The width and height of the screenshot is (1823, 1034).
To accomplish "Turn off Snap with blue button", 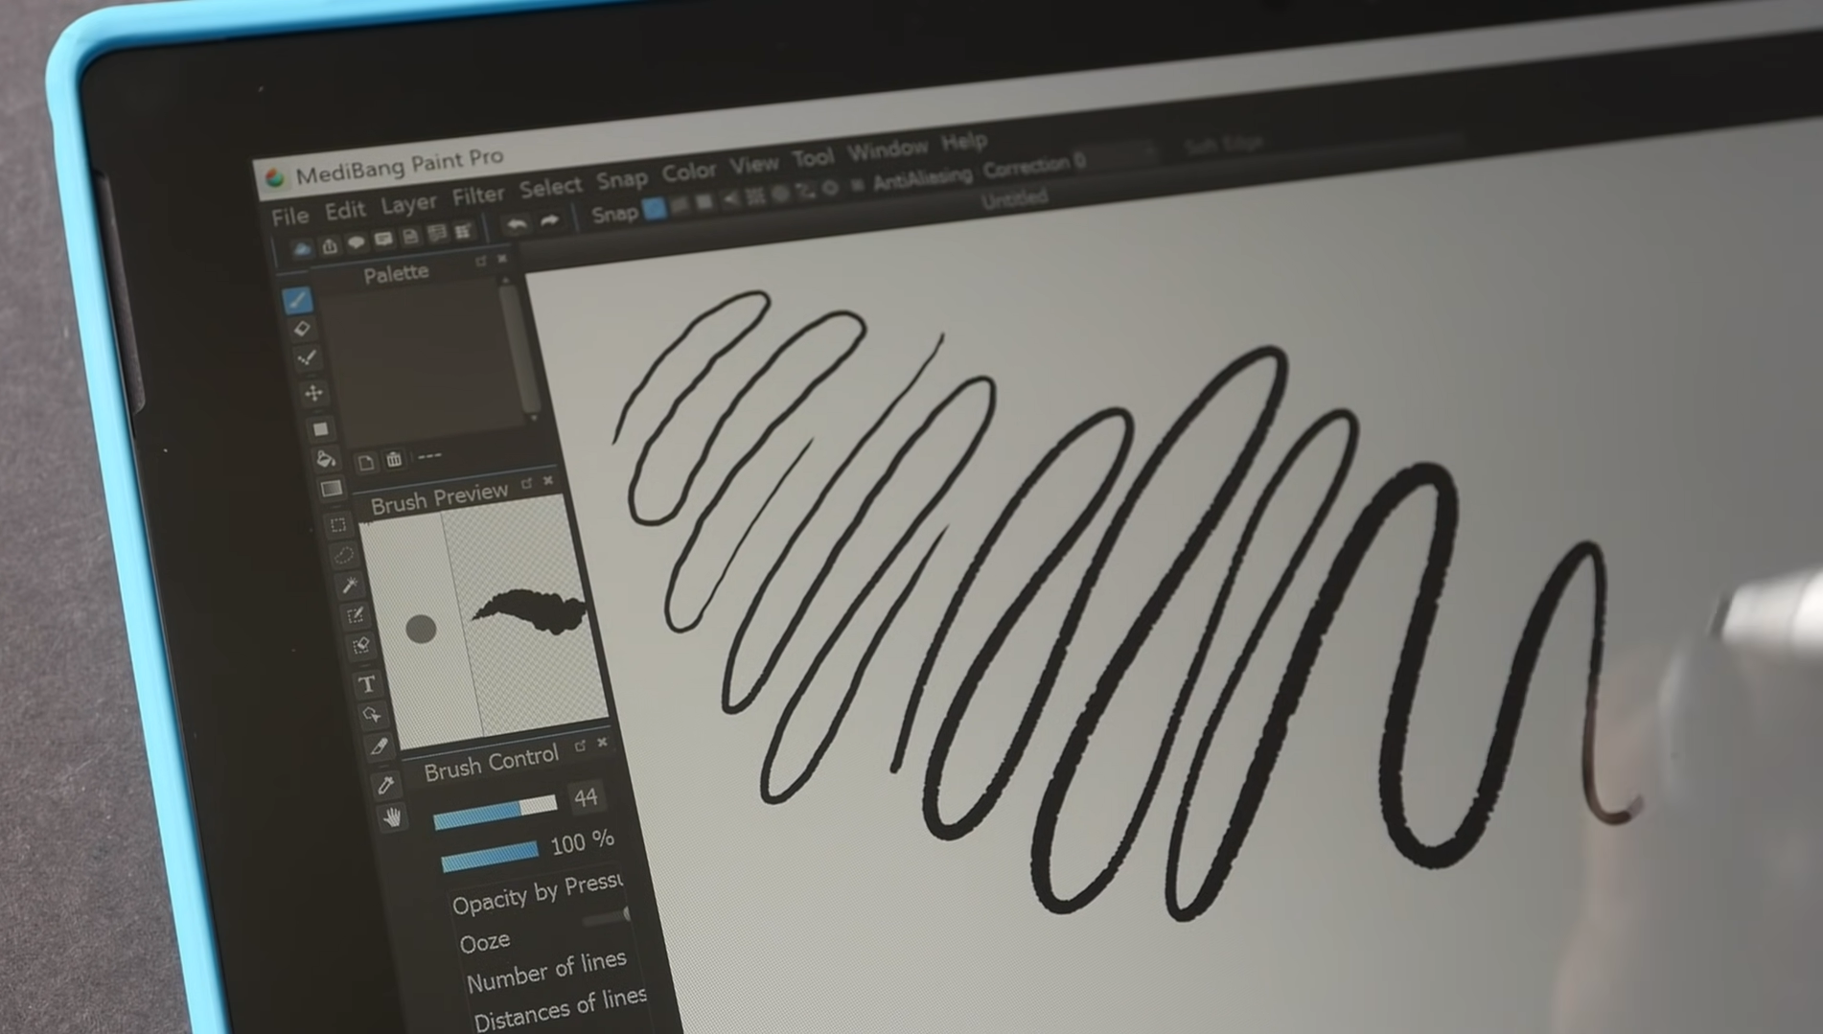I will 655,208.
